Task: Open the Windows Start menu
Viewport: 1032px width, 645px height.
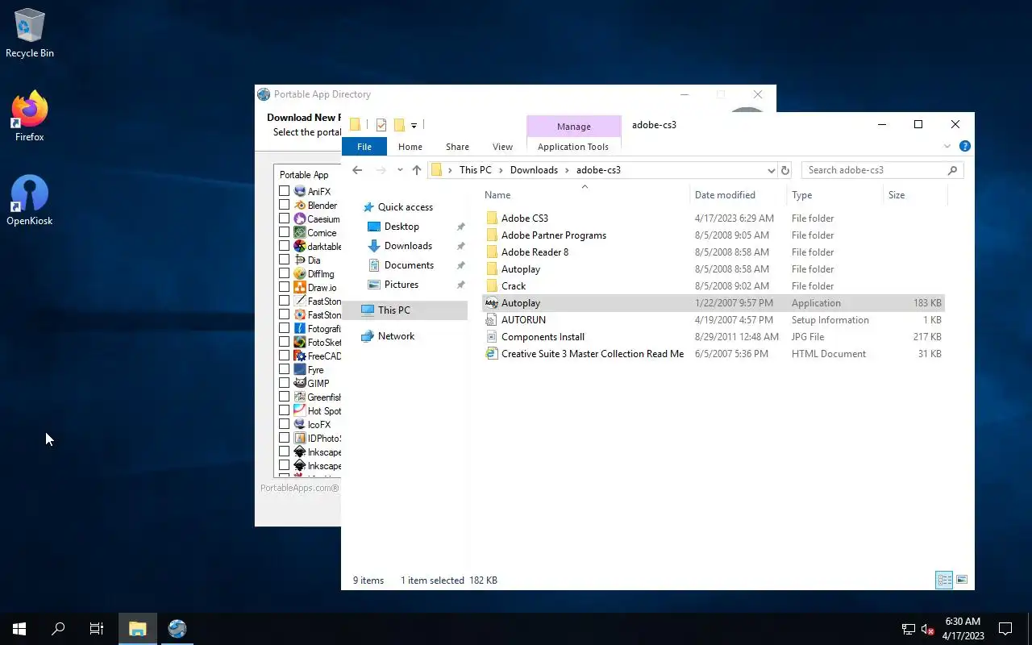Action: (x=19, y=629)
